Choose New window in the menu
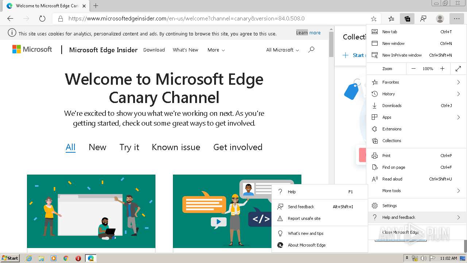 coord(417,43)
